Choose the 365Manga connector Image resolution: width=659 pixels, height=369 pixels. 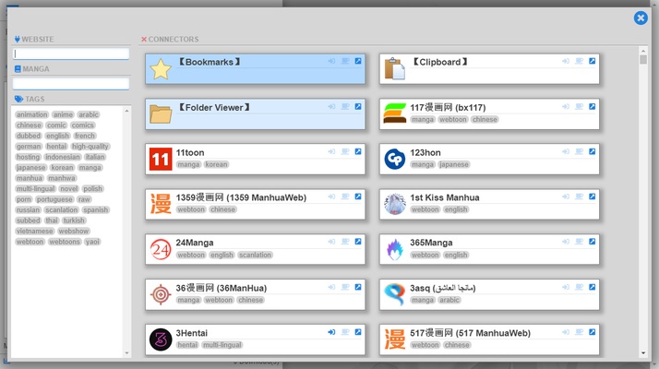click(x=489, y=249)
